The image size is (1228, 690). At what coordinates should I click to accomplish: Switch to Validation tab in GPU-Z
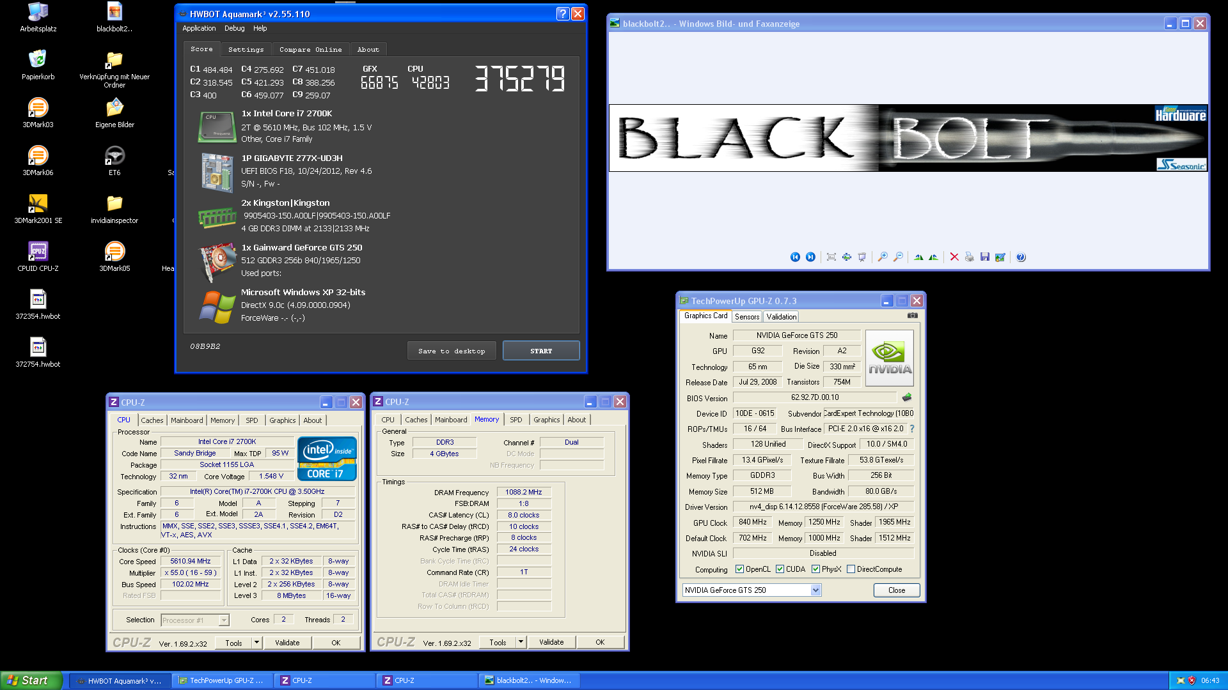781,316
